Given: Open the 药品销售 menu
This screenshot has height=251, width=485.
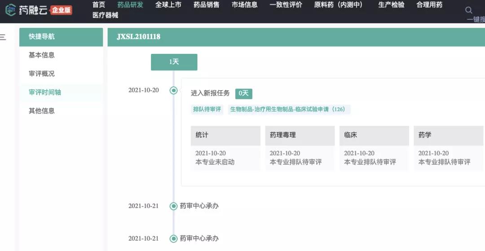Looking at the screenshot, I should [206, 4].
